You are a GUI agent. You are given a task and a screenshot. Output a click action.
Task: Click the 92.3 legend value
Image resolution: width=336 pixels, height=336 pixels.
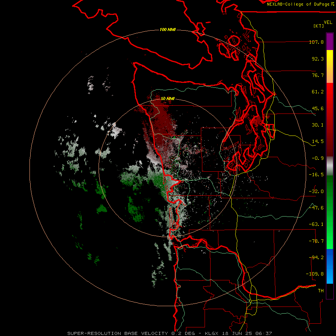coord(318,59)
